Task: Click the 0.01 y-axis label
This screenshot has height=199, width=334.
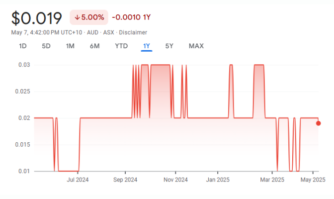Action: pyautogui.click(x=24, y=171)
